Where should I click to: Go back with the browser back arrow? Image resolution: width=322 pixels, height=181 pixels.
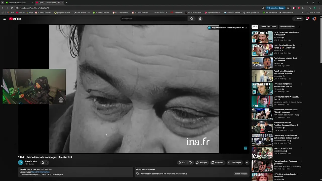click(x=3, y=8)
